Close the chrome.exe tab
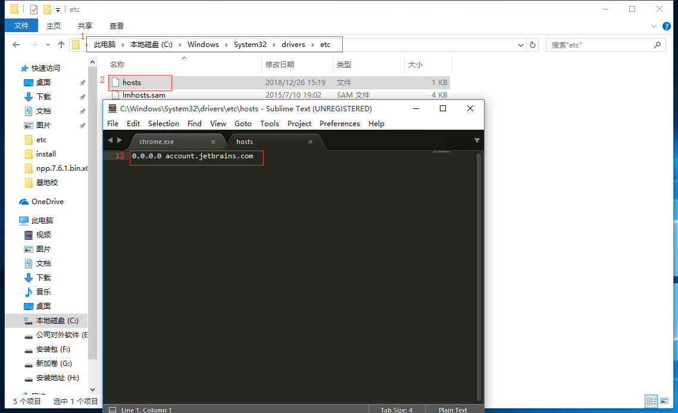The image size is (678, 413). (x=213, y=142)
